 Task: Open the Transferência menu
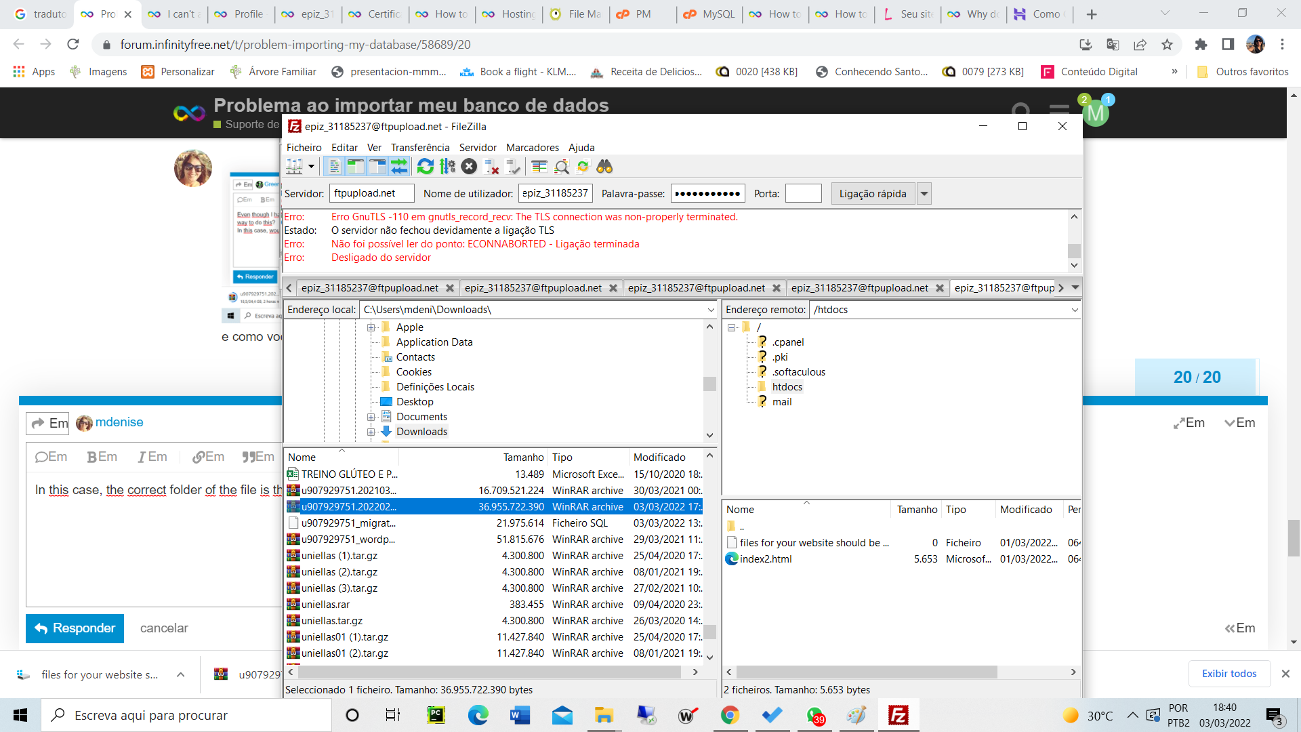point(419,148)
